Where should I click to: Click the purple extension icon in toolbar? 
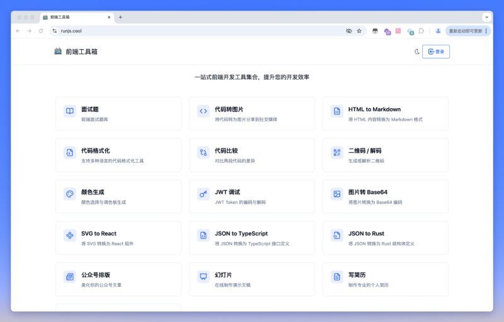(x=387, y=31)
